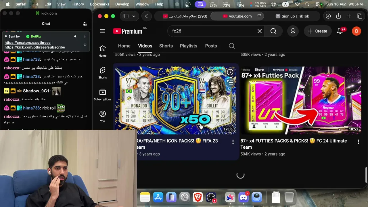Screen dimensions: 368x207
Task: Expand Safari sidebar options chevron
Action: pyautogui.click(x=134, y=16)
